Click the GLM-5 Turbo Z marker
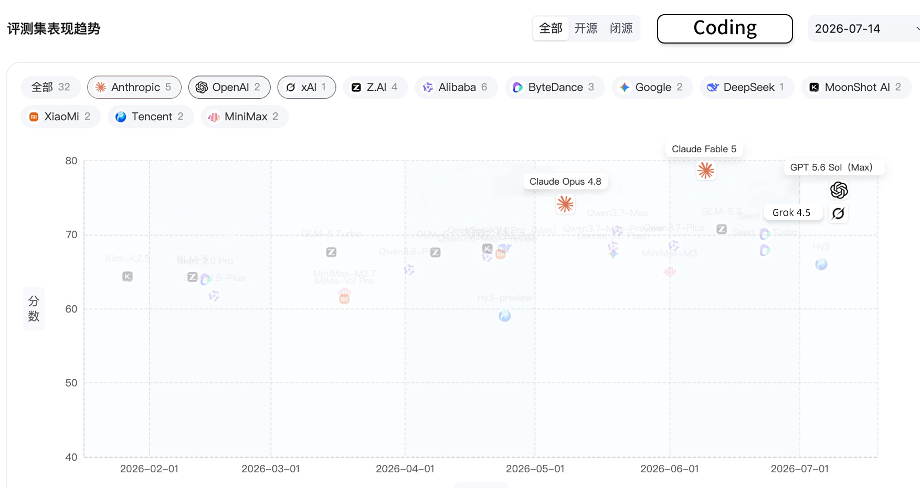920x488 pixels. [x=331, y=252]
